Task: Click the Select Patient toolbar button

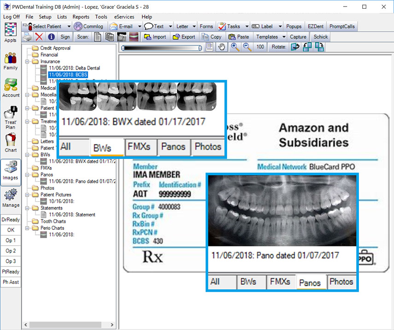Action: (44, 26)
